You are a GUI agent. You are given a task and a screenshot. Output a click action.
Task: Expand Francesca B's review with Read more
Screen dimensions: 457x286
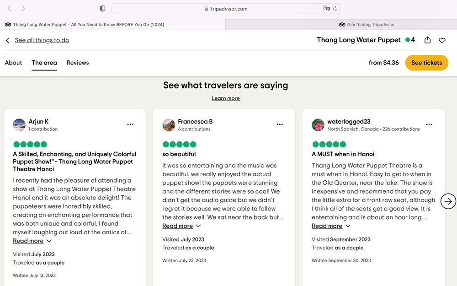click(178, 226)
